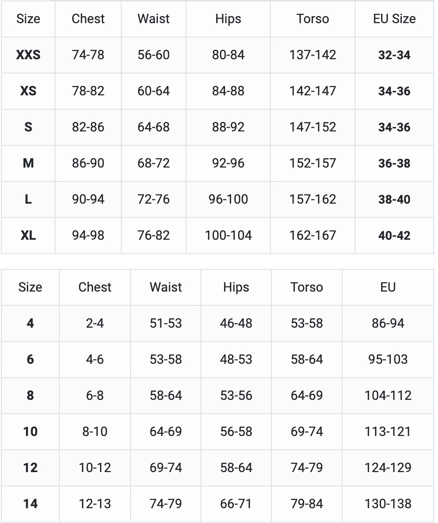
Task: Click the 66-71 hips cell
Action: tap(236, 504)
